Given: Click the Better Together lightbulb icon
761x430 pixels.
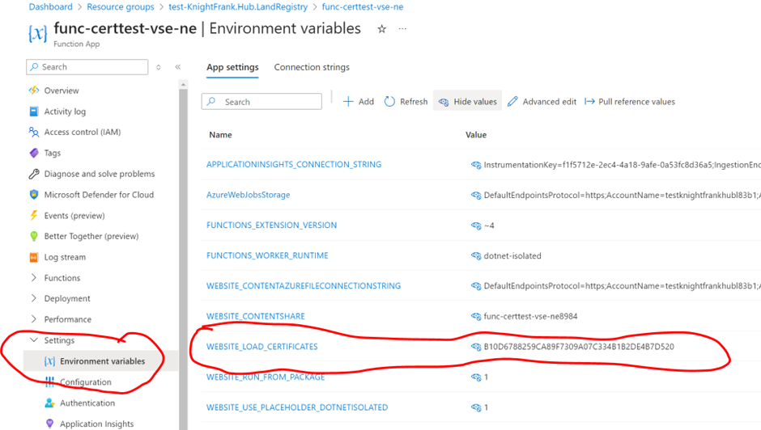Looking at the screenshot, I should [34, 236].
